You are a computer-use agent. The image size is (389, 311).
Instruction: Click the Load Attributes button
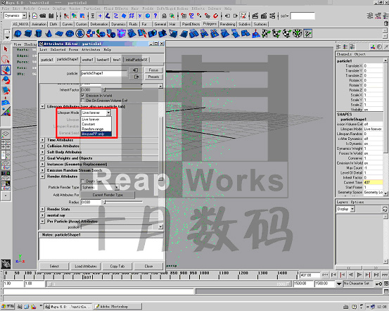coord(86,267)
